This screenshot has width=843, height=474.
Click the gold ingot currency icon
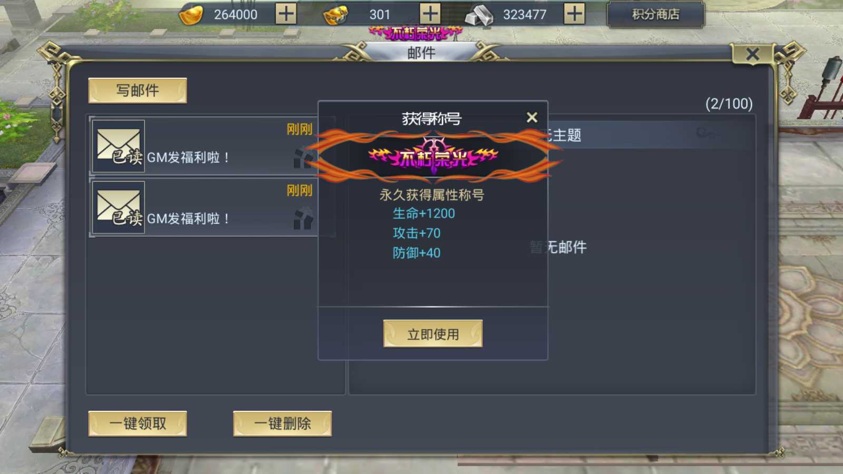[191, 14]
